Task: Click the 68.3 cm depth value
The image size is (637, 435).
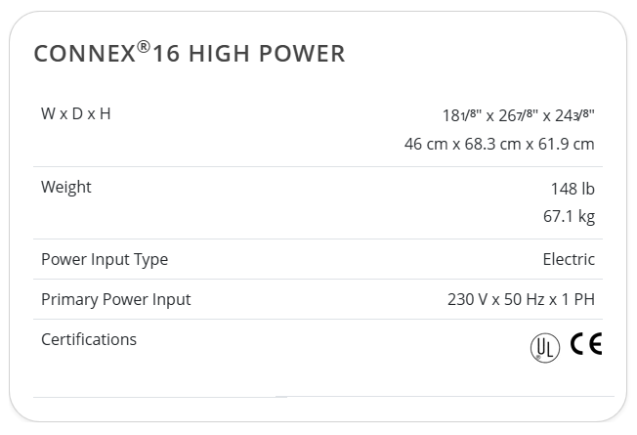Action: pyautogui.click(x=492, y=144)
